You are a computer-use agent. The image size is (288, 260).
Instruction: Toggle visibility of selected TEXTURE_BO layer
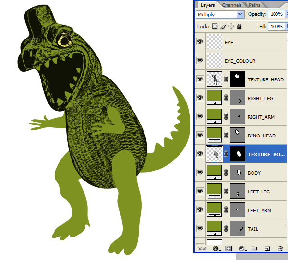[200, 154]
